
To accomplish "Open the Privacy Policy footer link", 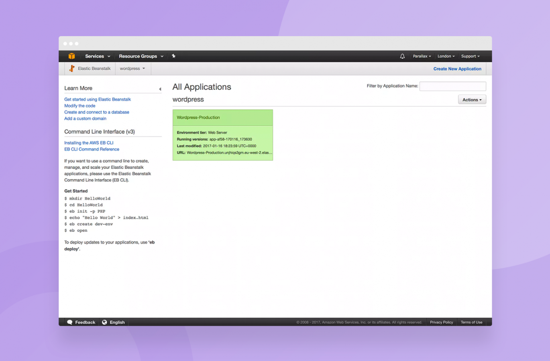I will (441, 322).
